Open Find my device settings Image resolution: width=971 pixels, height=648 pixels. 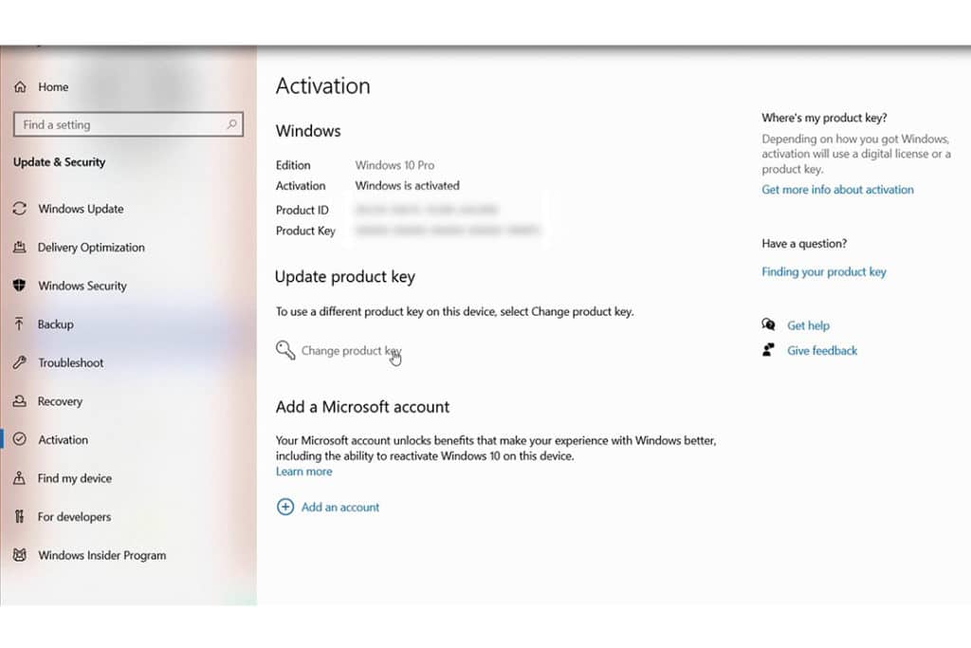(74, 478)
